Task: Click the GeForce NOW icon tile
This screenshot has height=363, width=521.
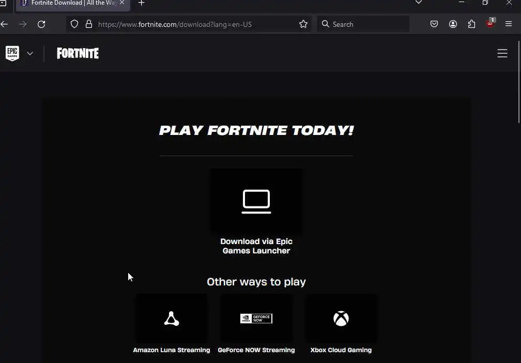Action: 256,319
